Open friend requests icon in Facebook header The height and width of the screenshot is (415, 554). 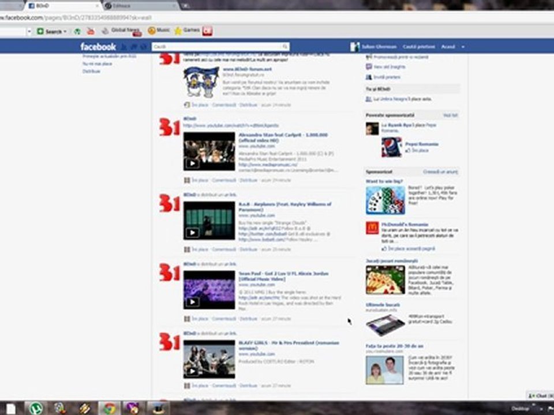[x=124, y=47]
